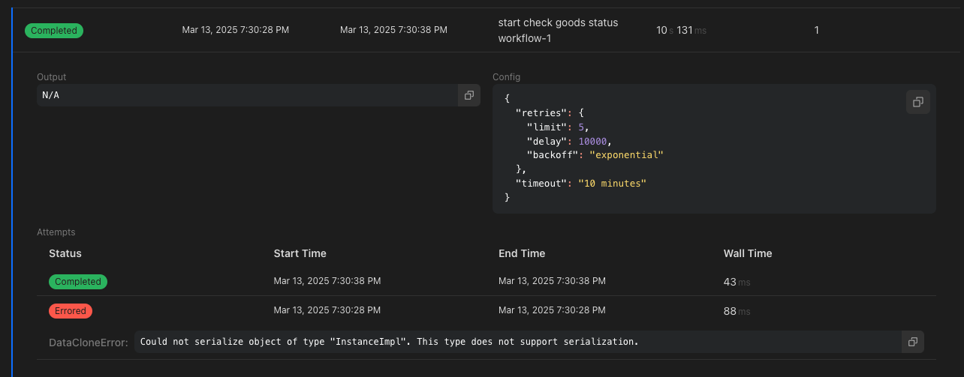Image resolution: width=964 pixels, height=377 pixels.
Task: Click the End Time column header
Action: point(522,253)
